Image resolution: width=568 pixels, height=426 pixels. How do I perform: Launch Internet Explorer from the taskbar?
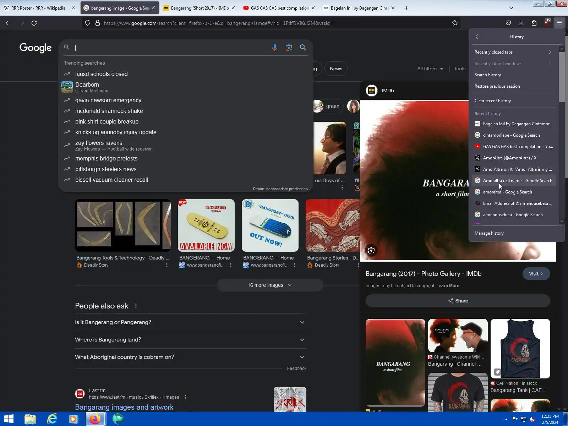(x=52, y=419)
